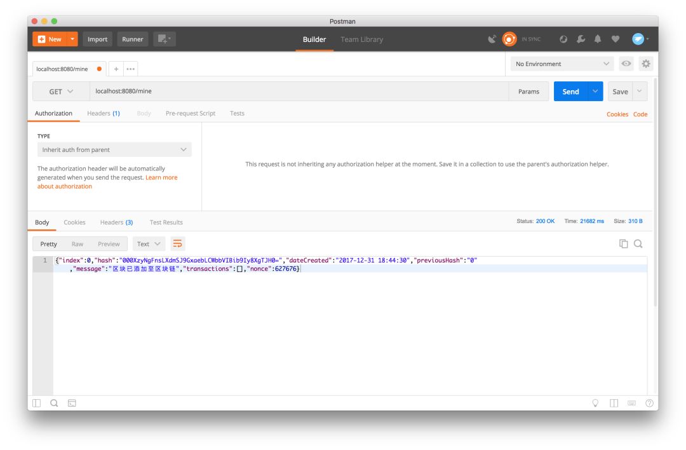This screenshot has height=450, width=686.
Task: Open the manage environments gear icon
Action: (x=646, y=64)
